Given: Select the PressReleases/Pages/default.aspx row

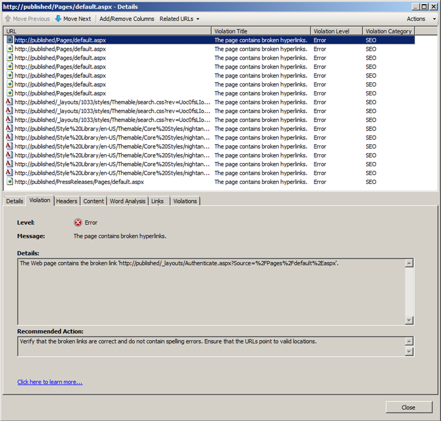Looking at the screenshot, I should 79,182.
